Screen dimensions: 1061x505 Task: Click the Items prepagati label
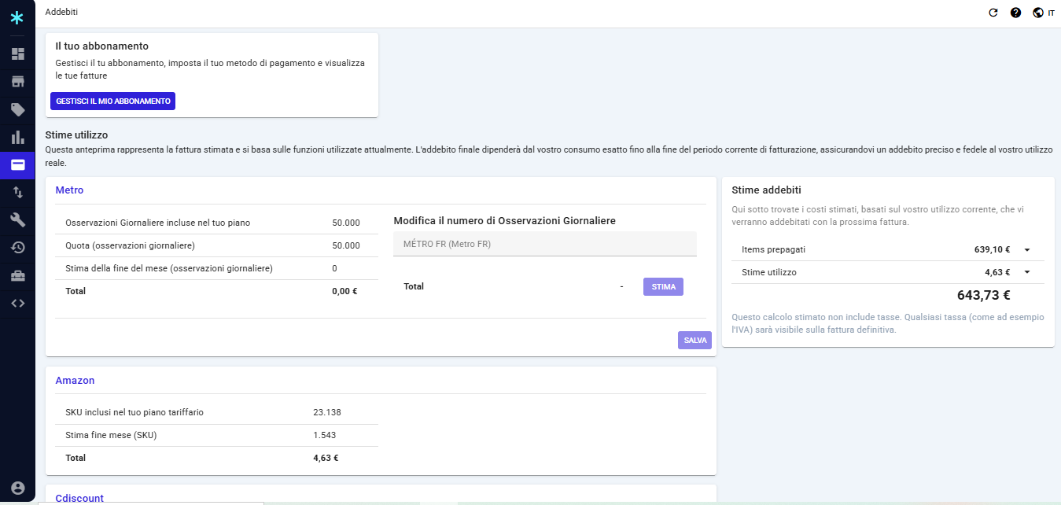click(x=773, y=249)
